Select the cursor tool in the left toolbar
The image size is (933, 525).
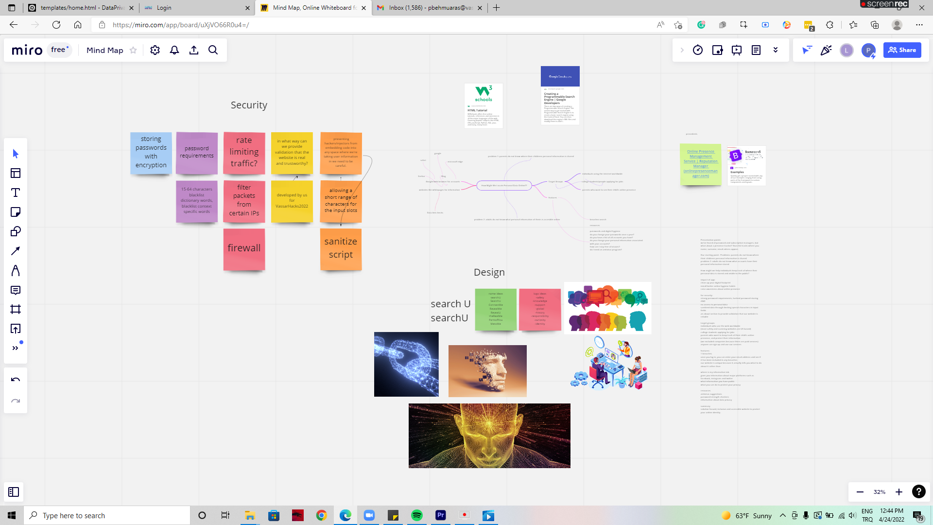pyautogui.click(x=16, y=154)
